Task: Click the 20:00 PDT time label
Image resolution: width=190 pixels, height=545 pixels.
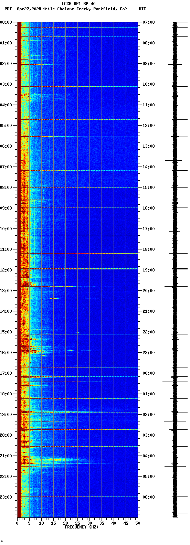Action: pyautogui.click(x=6, y=435)
